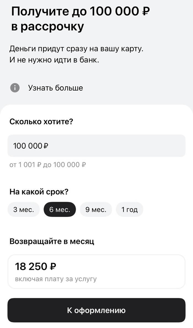
Task: Tap the info icon beside Узнать больше
Action: pyautogui.click(x=15, y=88)
